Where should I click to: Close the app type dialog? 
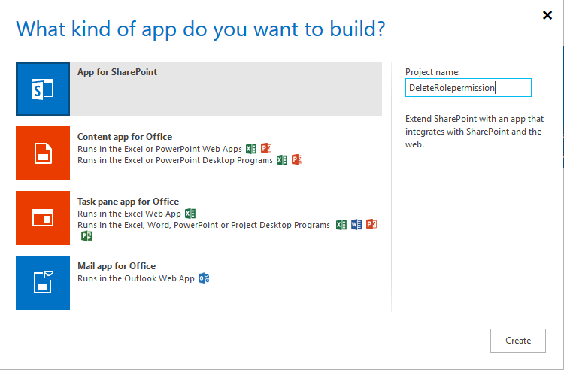547,15
